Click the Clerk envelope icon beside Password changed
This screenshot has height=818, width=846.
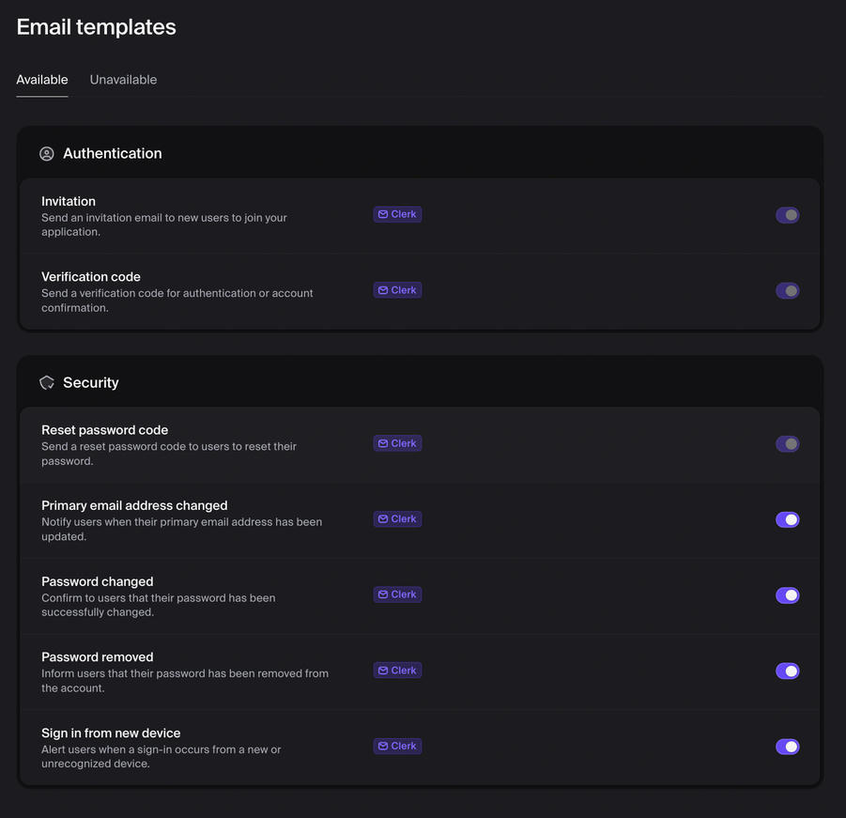[381, 594]
